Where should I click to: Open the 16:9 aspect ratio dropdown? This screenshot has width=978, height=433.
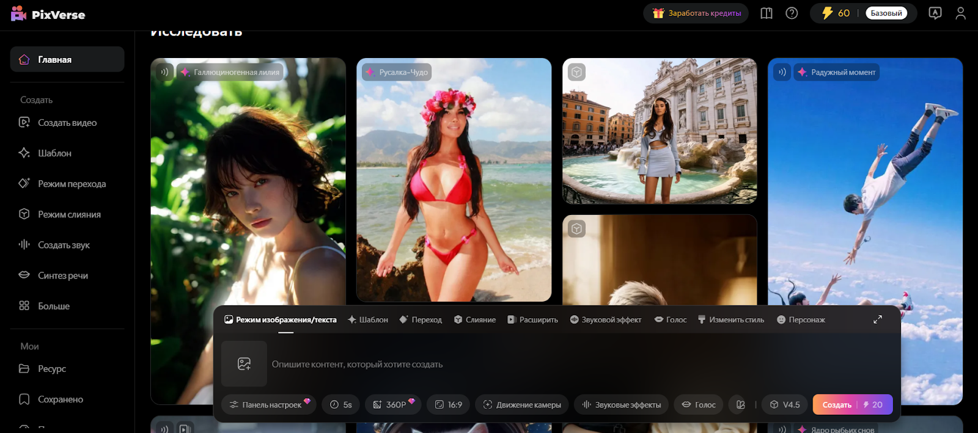coord(448,404)
